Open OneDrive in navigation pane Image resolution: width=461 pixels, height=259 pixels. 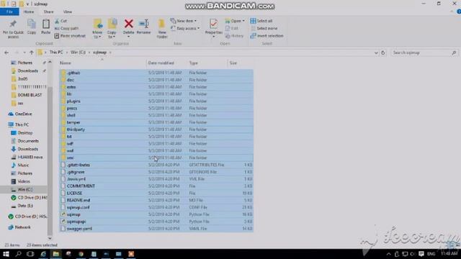(20, 114)
